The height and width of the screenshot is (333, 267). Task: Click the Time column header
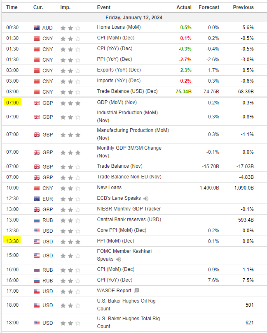[12, 7]
